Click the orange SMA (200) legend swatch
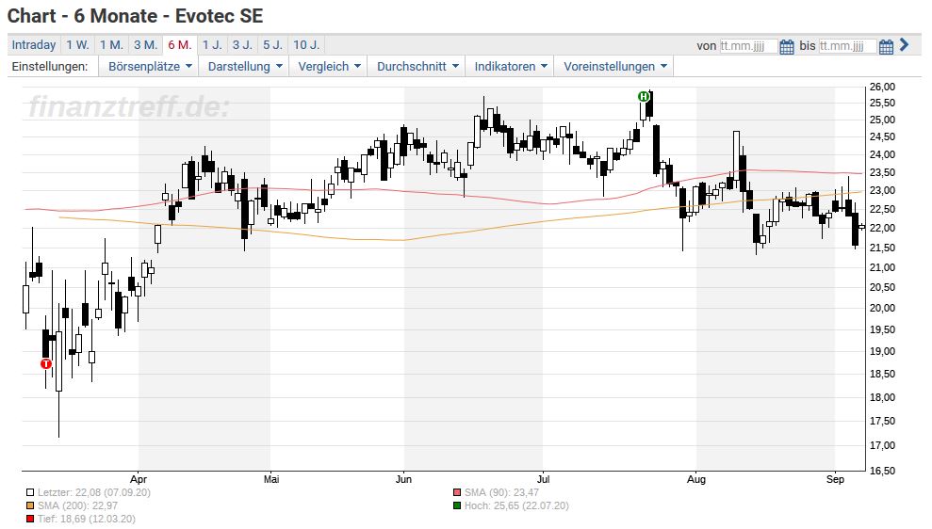Image resolution: width=932 pixels, height=529 pixels. [x=30, y=505]
